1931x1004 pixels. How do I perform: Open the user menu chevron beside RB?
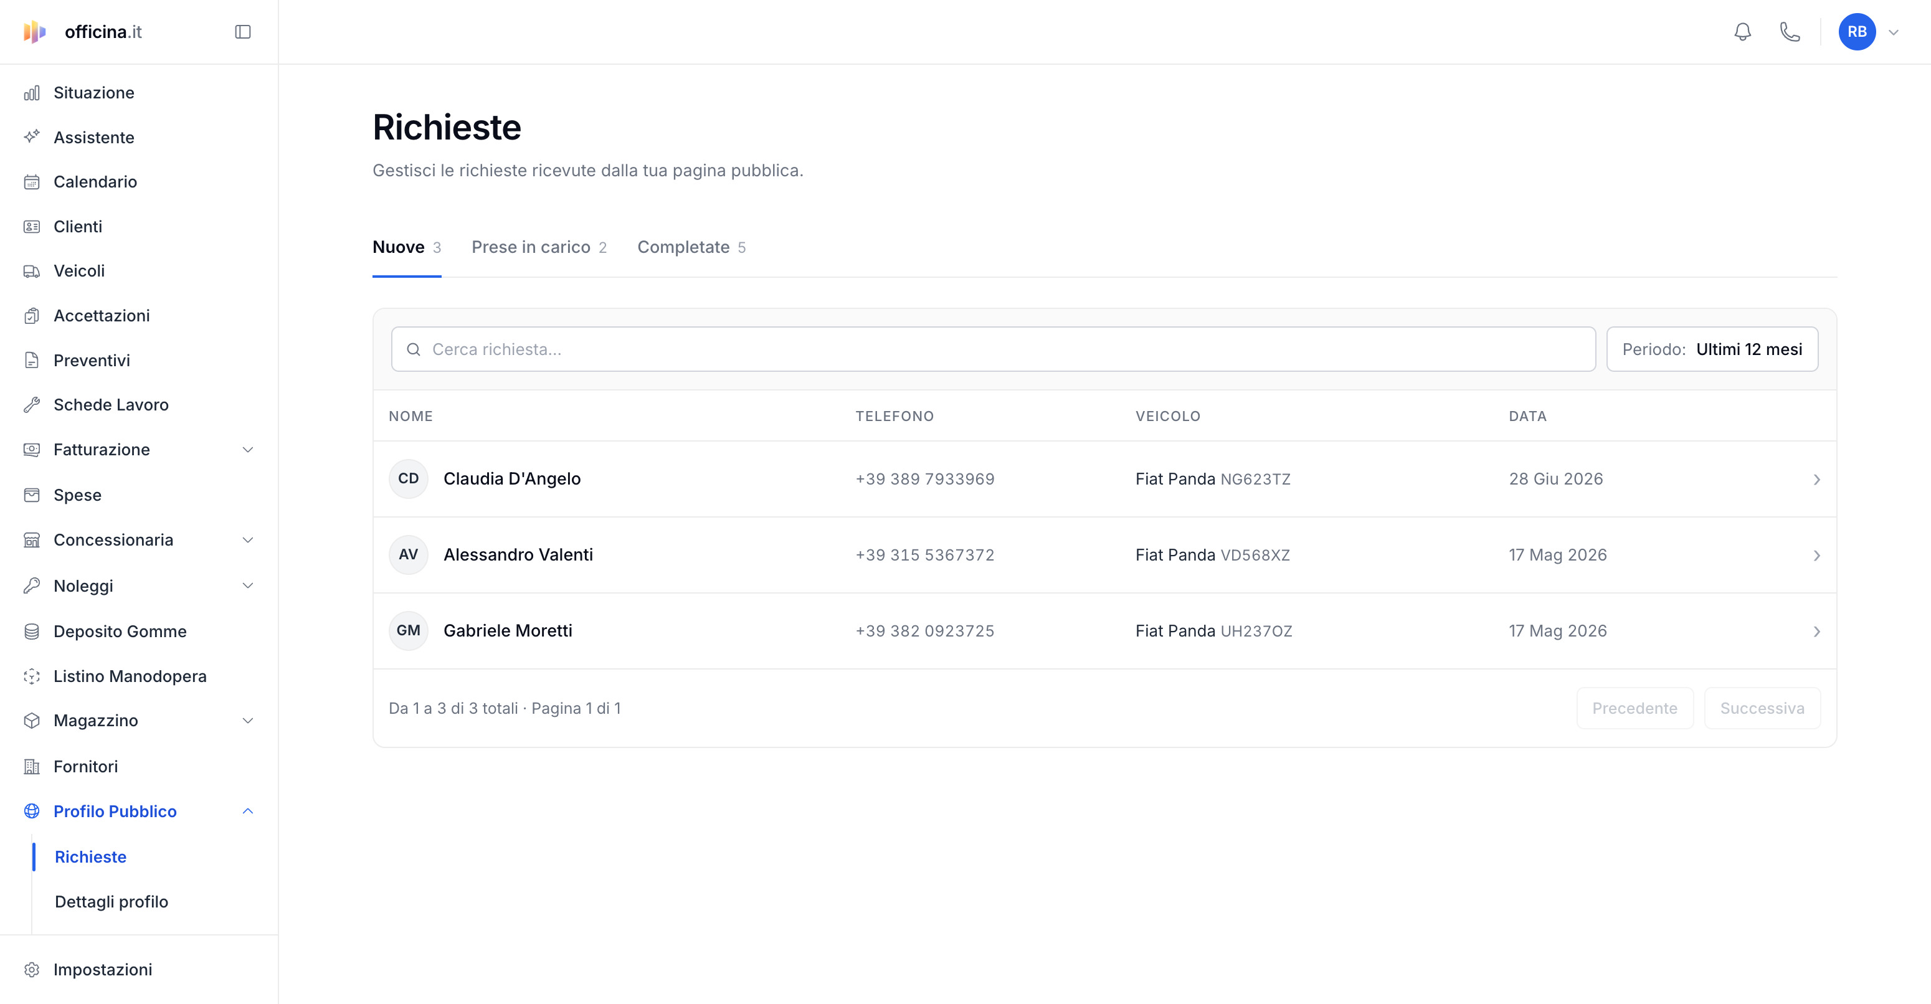[x=1894, y=32]
